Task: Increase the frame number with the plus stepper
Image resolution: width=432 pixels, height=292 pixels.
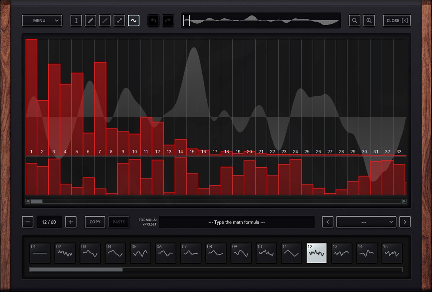Action: pyautogui.click(x=71, y=222)
